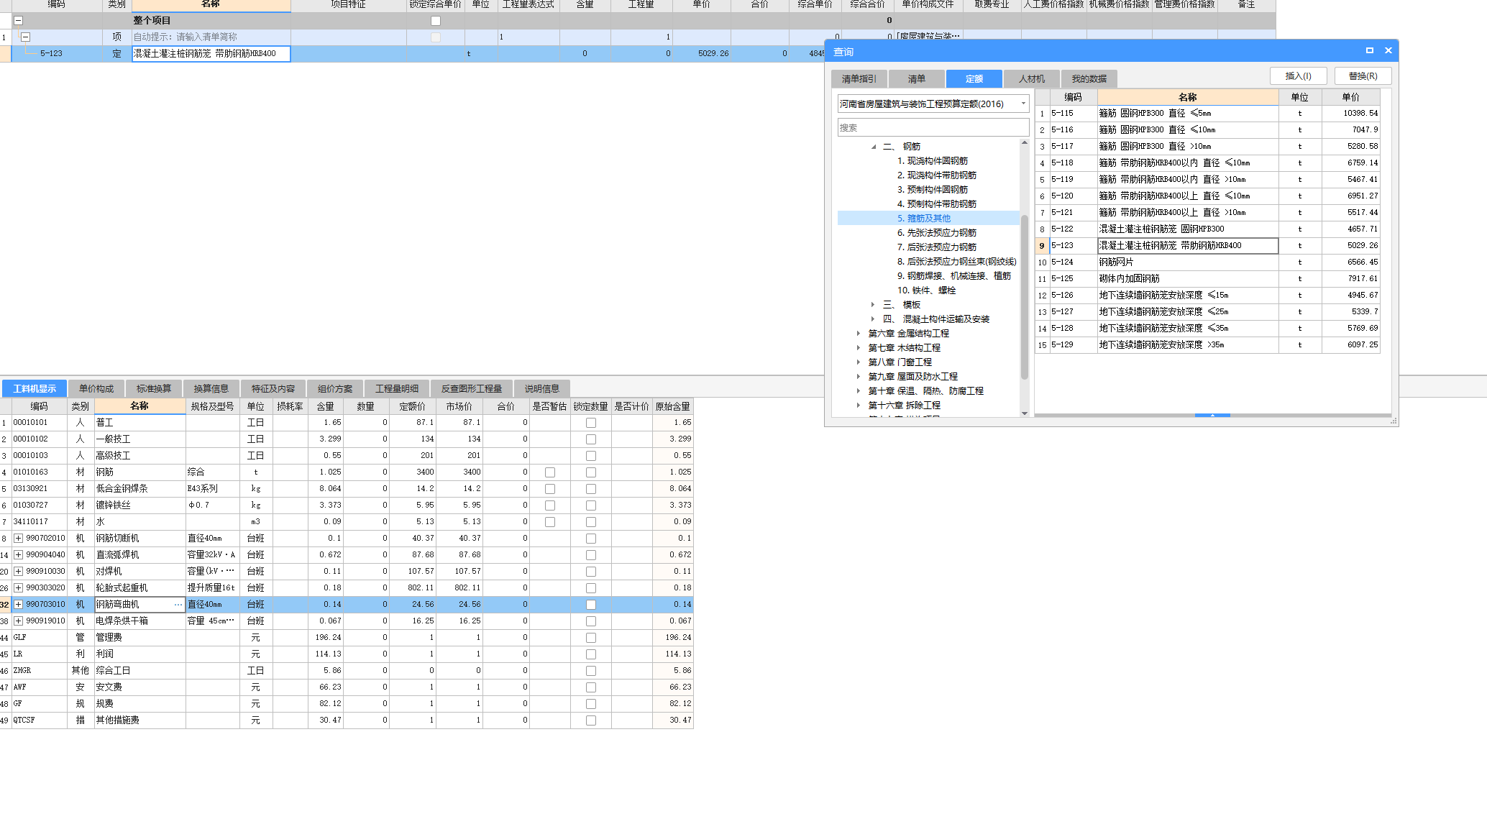Expand machine item 990702010 钢筋切断机
1487x819 pixels.
(x=19, y=539)
